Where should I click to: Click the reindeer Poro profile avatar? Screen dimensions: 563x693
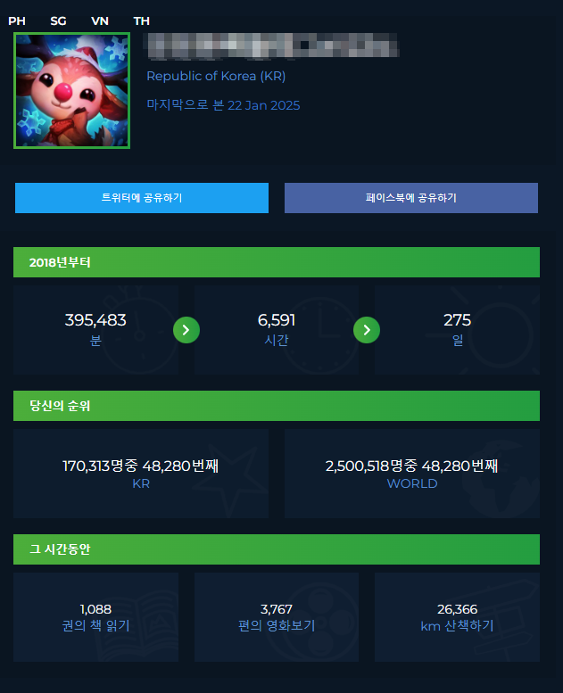(x=71, y=91)
